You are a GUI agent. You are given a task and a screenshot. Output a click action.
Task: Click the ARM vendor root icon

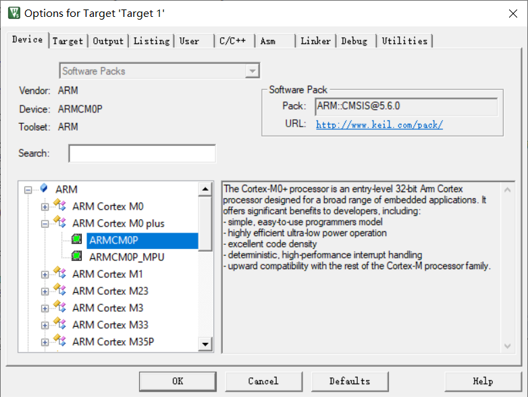pos(44,188)
